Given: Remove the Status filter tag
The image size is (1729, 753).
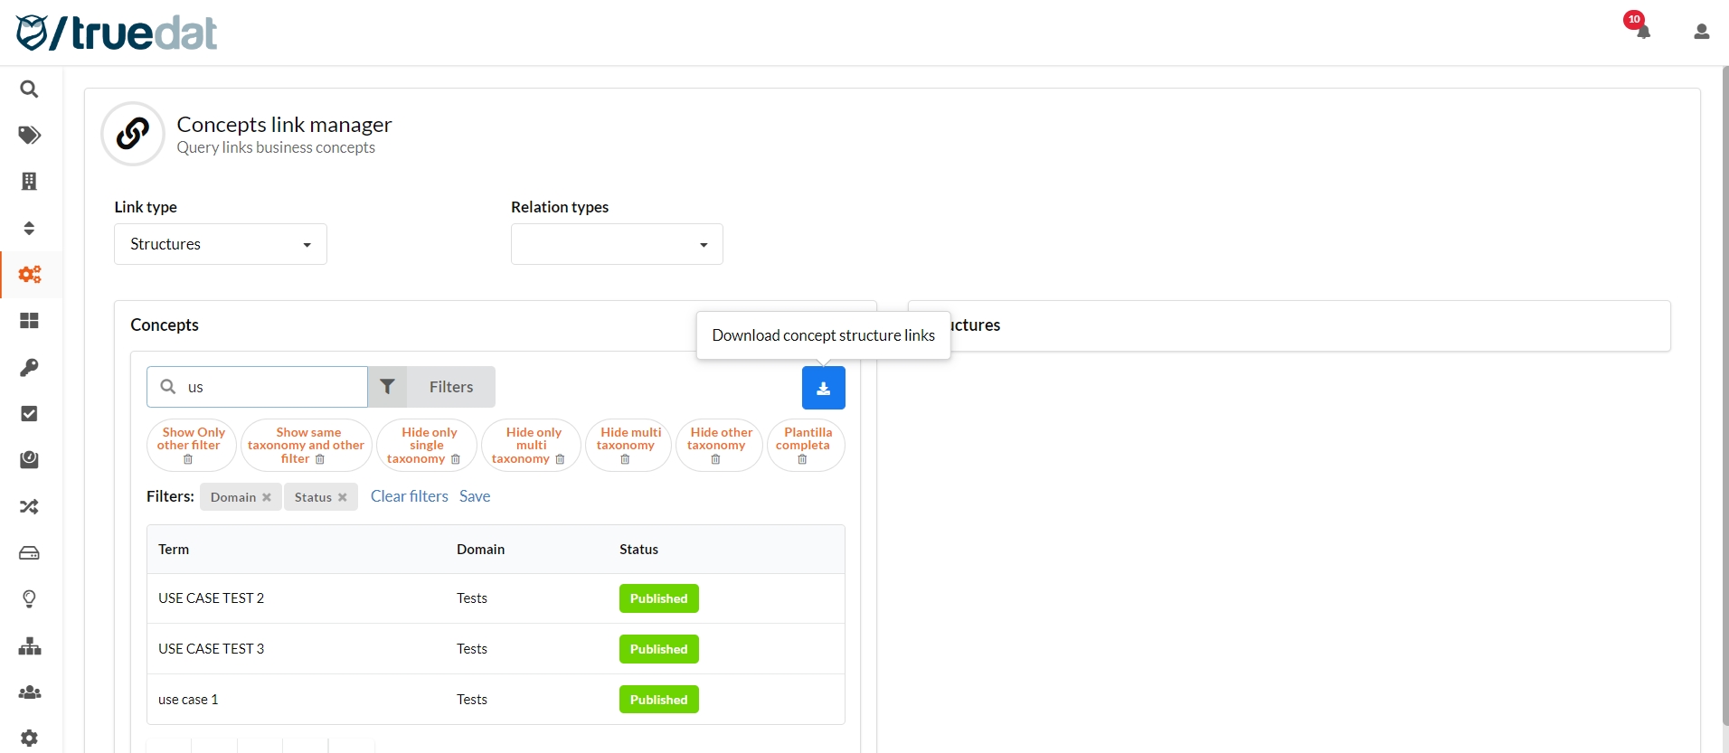Looking at the screenshot, I should click(343, 497).
